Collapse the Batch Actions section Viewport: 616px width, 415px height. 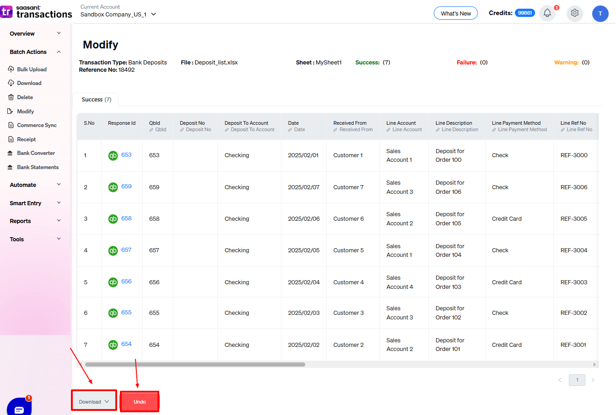click(x=59, y=52)
